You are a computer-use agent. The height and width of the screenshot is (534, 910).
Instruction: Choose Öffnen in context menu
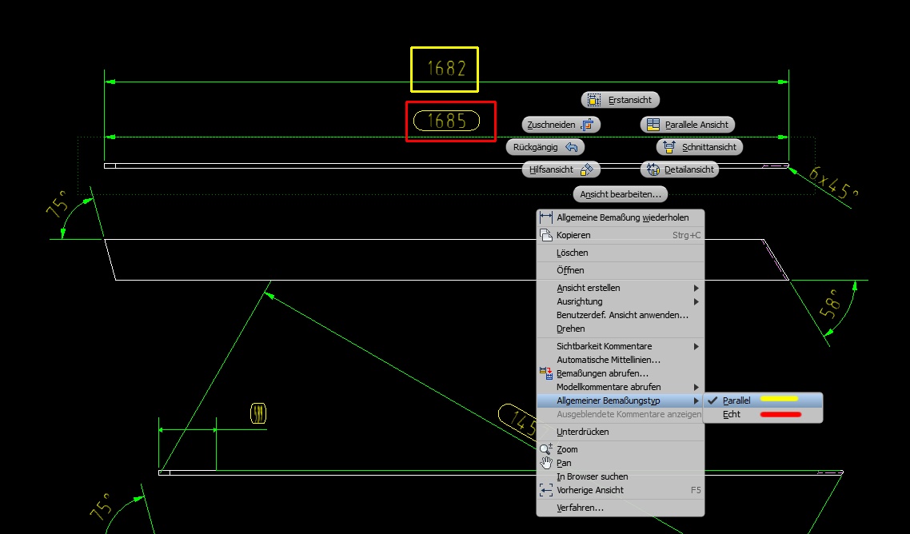[621, 270]
